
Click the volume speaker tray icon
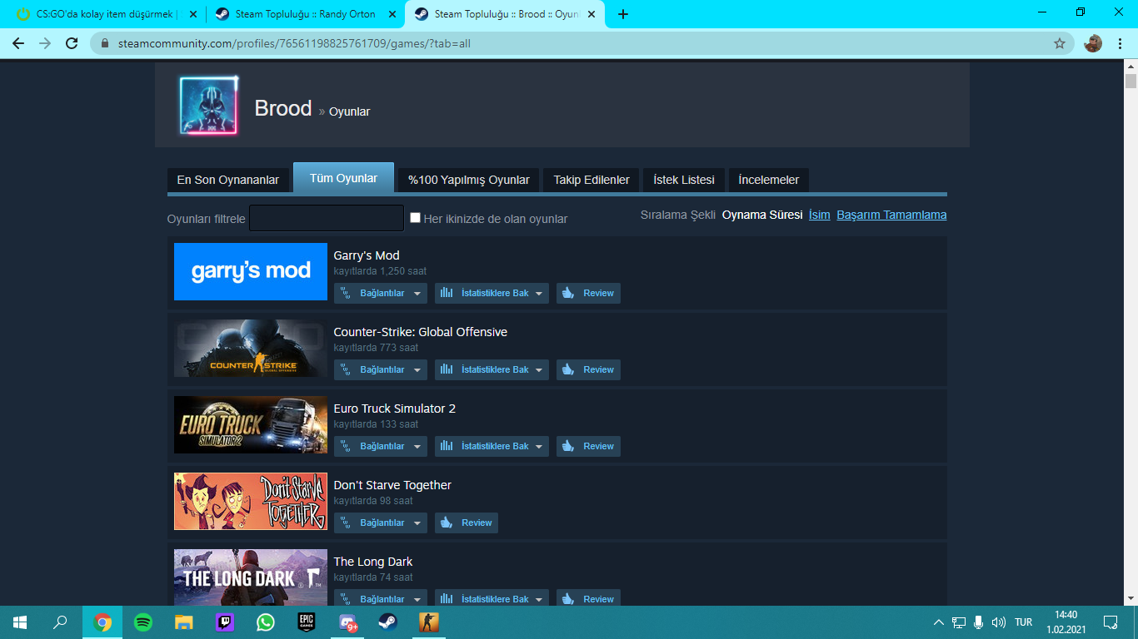pyautogui.click(x=999, y=622)
